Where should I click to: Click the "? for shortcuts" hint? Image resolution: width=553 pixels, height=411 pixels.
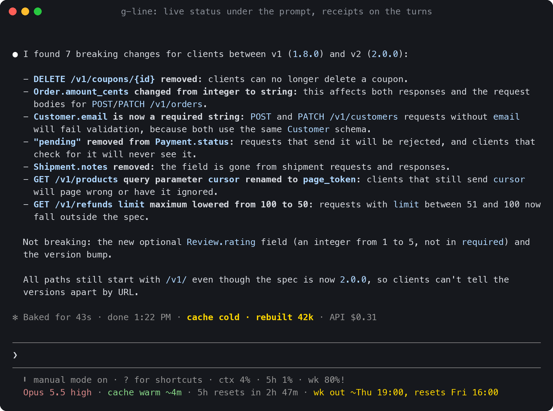point(163,380)
